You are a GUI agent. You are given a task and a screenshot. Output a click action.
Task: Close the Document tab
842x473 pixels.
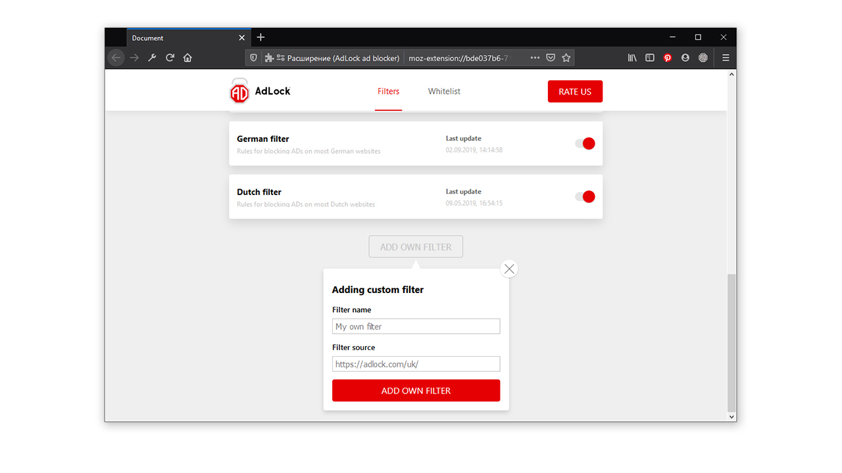click(242, 38)
